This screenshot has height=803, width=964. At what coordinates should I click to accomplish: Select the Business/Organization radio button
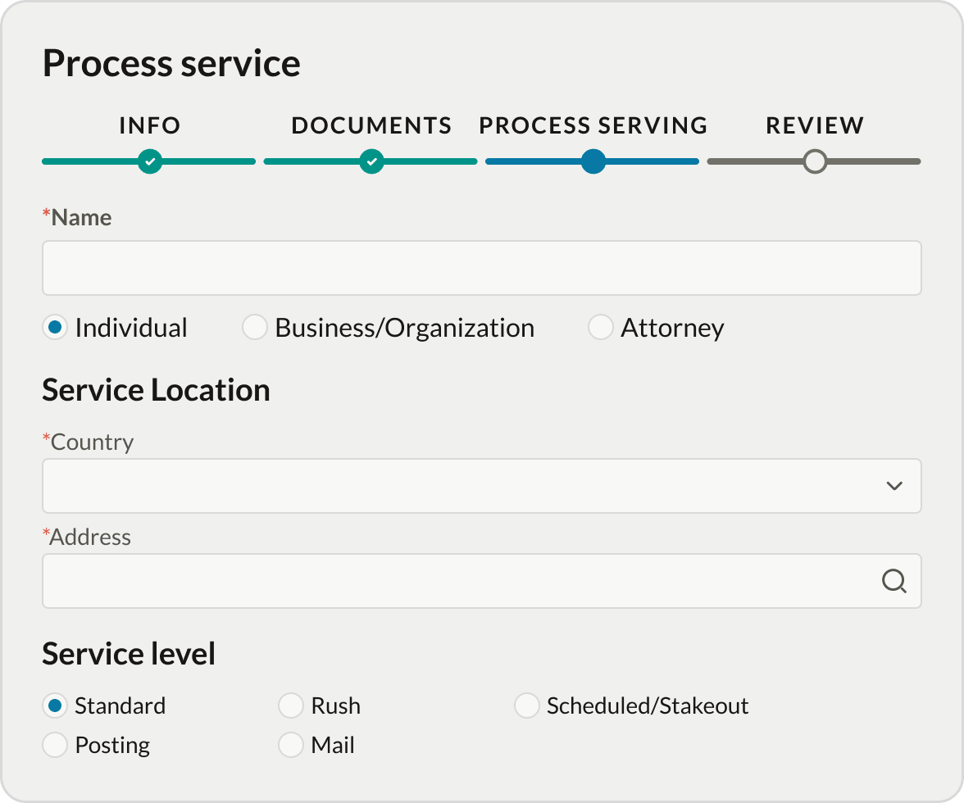tap(254, 328)
